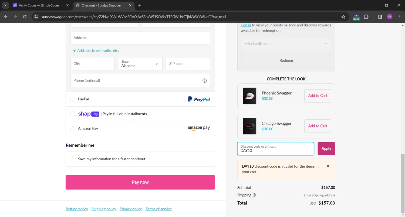Open the Chrome profile avatar

tap(390, 17)
